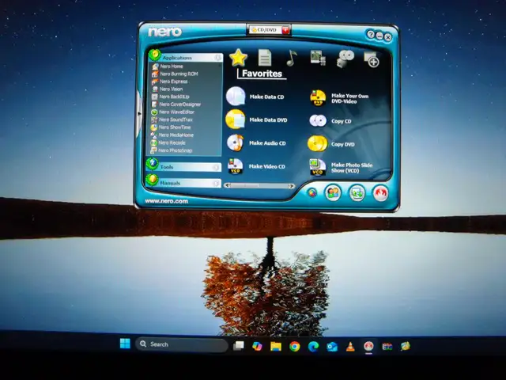
Task: Click the Make Video CD icon
Action: (236, 166)
